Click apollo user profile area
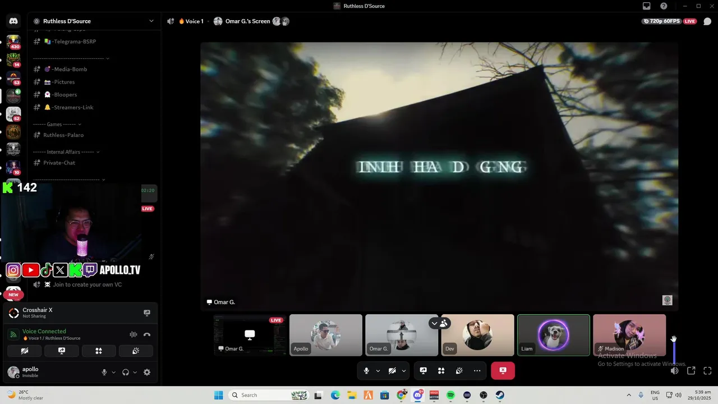The width and height of the screenshot is (718, 404). tap(50, 372)
